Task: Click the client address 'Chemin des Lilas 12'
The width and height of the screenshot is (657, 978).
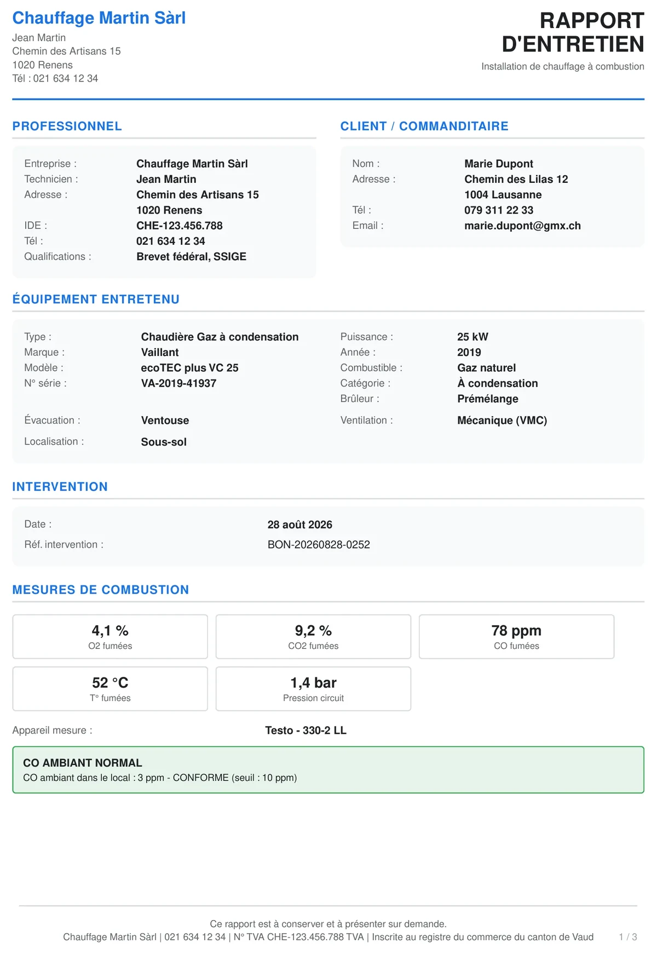Action: (x=516, y=179)
